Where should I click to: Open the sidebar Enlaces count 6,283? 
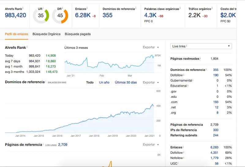coord(214,147)
